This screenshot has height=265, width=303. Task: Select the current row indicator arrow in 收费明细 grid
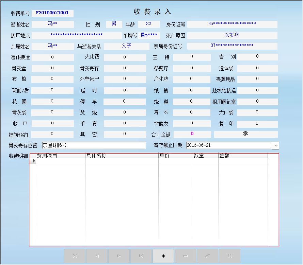coord(33,161)
